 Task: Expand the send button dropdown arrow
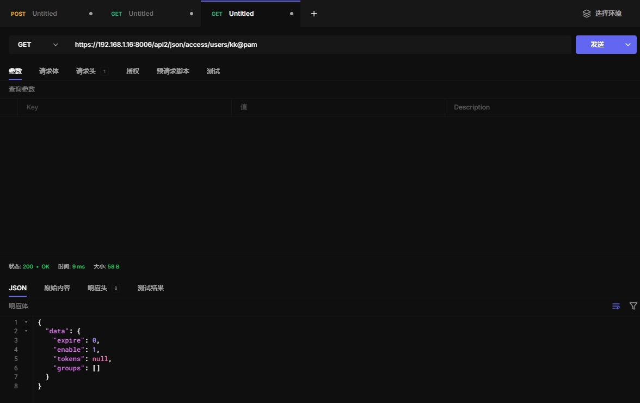[x=627, y=45]
